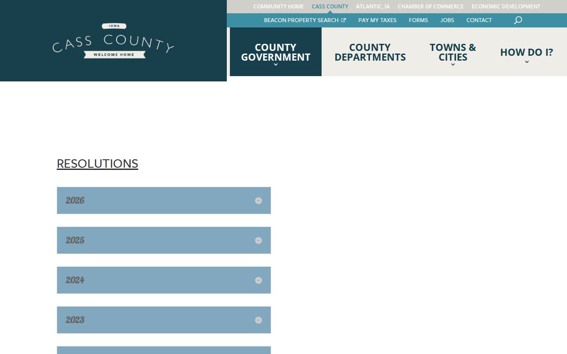Screen dimensions: 567x354
Task: Select the Cass County top tab
Action: (x=330, y=7)
